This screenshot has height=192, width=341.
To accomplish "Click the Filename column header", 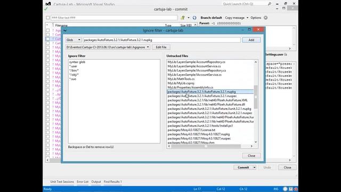I will 61,26.
